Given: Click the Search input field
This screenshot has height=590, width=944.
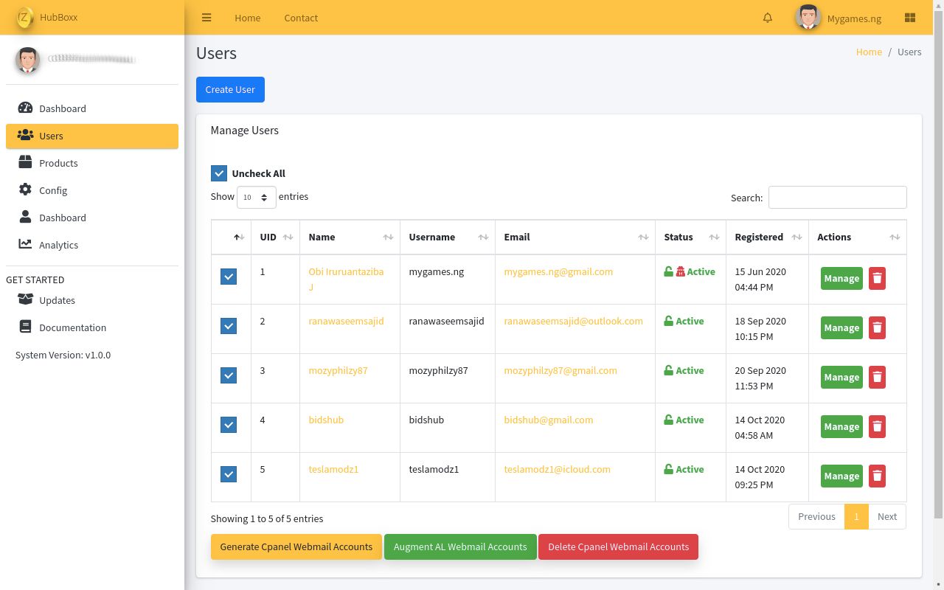Looking at the screenshot, I should pos(837,197).
